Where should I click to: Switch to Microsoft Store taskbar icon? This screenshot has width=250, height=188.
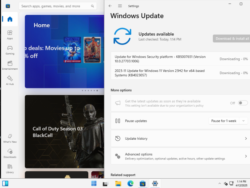[143, 183]
